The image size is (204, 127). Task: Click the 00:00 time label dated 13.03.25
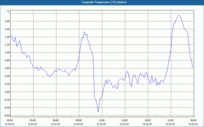194,120
